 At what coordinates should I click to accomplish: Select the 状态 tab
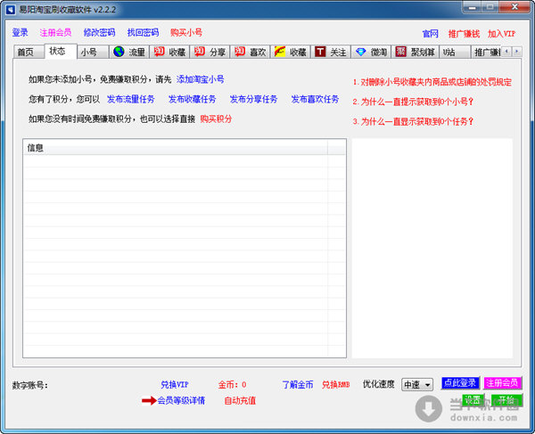[x=61, y=52]
